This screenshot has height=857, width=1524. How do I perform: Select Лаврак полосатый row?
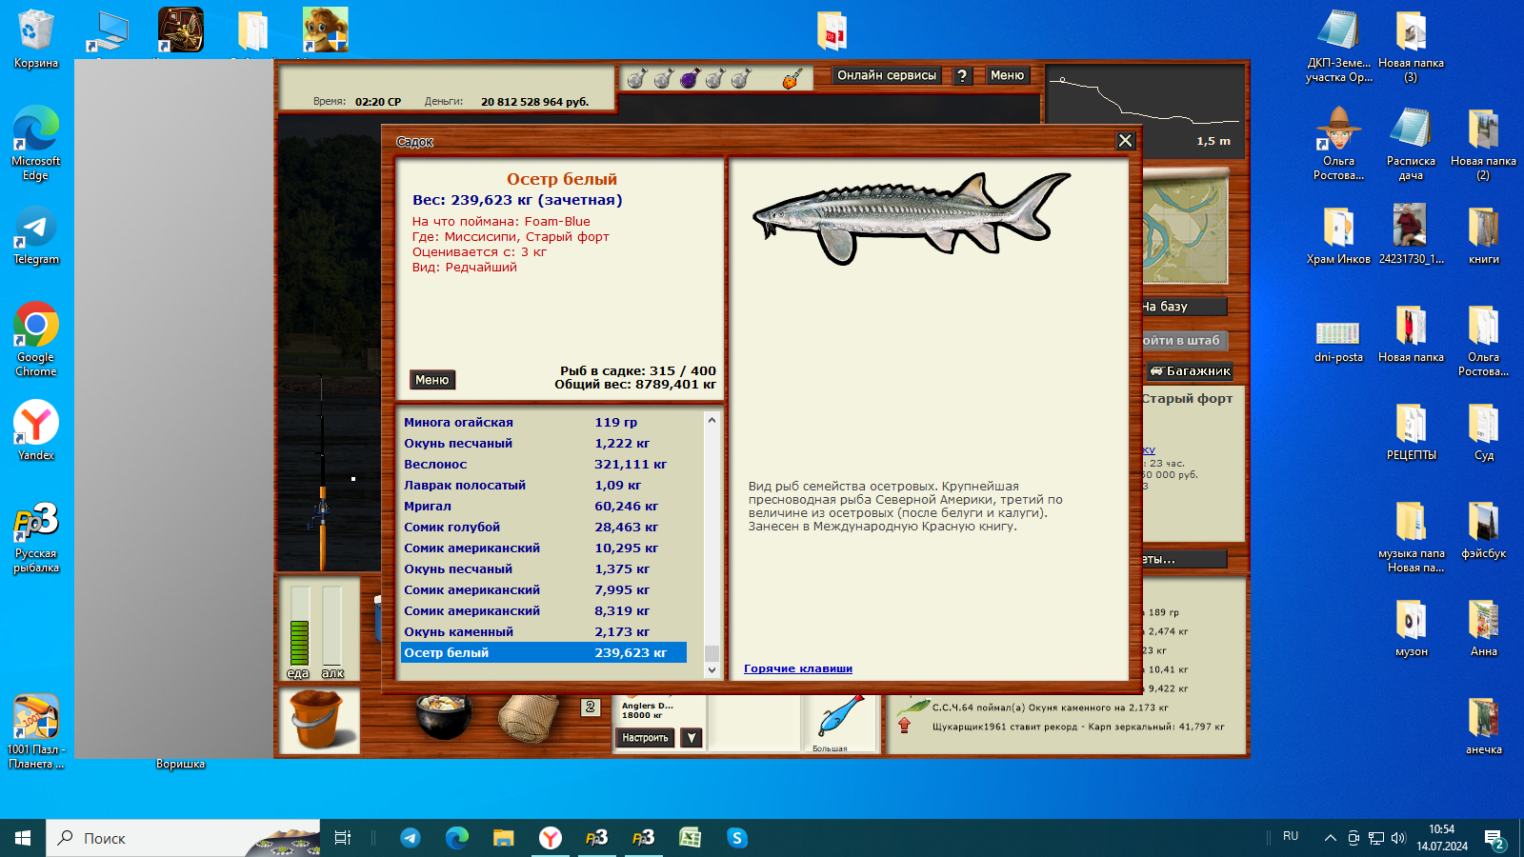[544, 485]
